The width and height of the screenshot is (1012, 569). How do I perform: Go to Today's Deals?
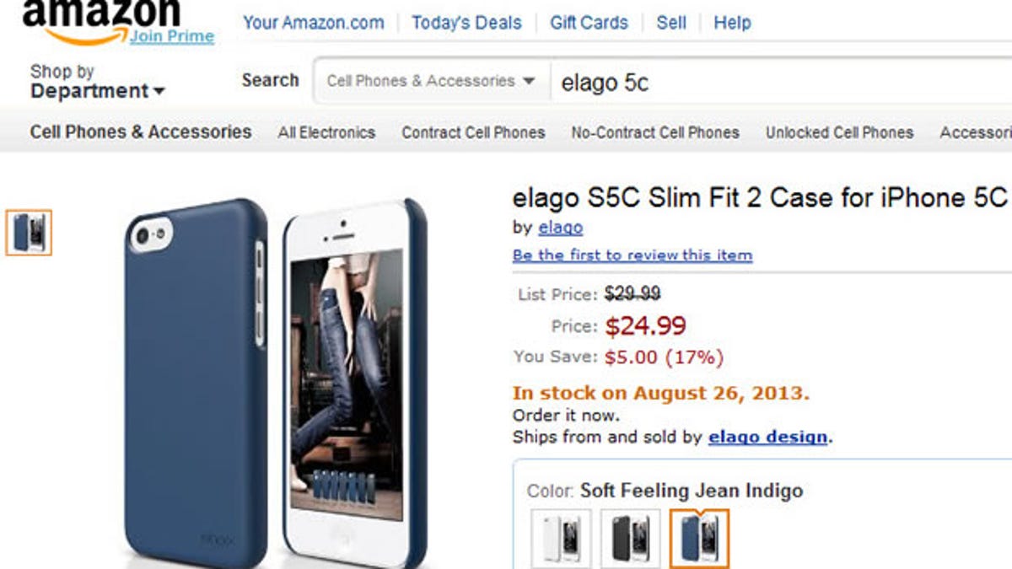pos(466,23)
